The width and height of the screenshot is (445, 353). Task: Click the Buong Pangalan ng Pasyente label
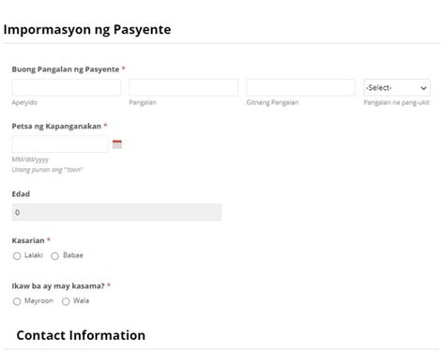66,69
